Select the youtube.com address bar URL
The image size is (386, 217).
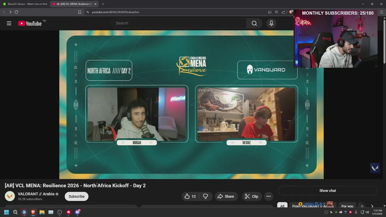click(x=115, y=12)
